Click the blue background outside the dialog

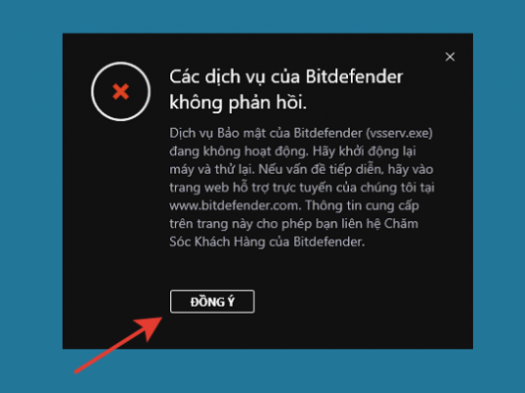[x=30, y=200]
